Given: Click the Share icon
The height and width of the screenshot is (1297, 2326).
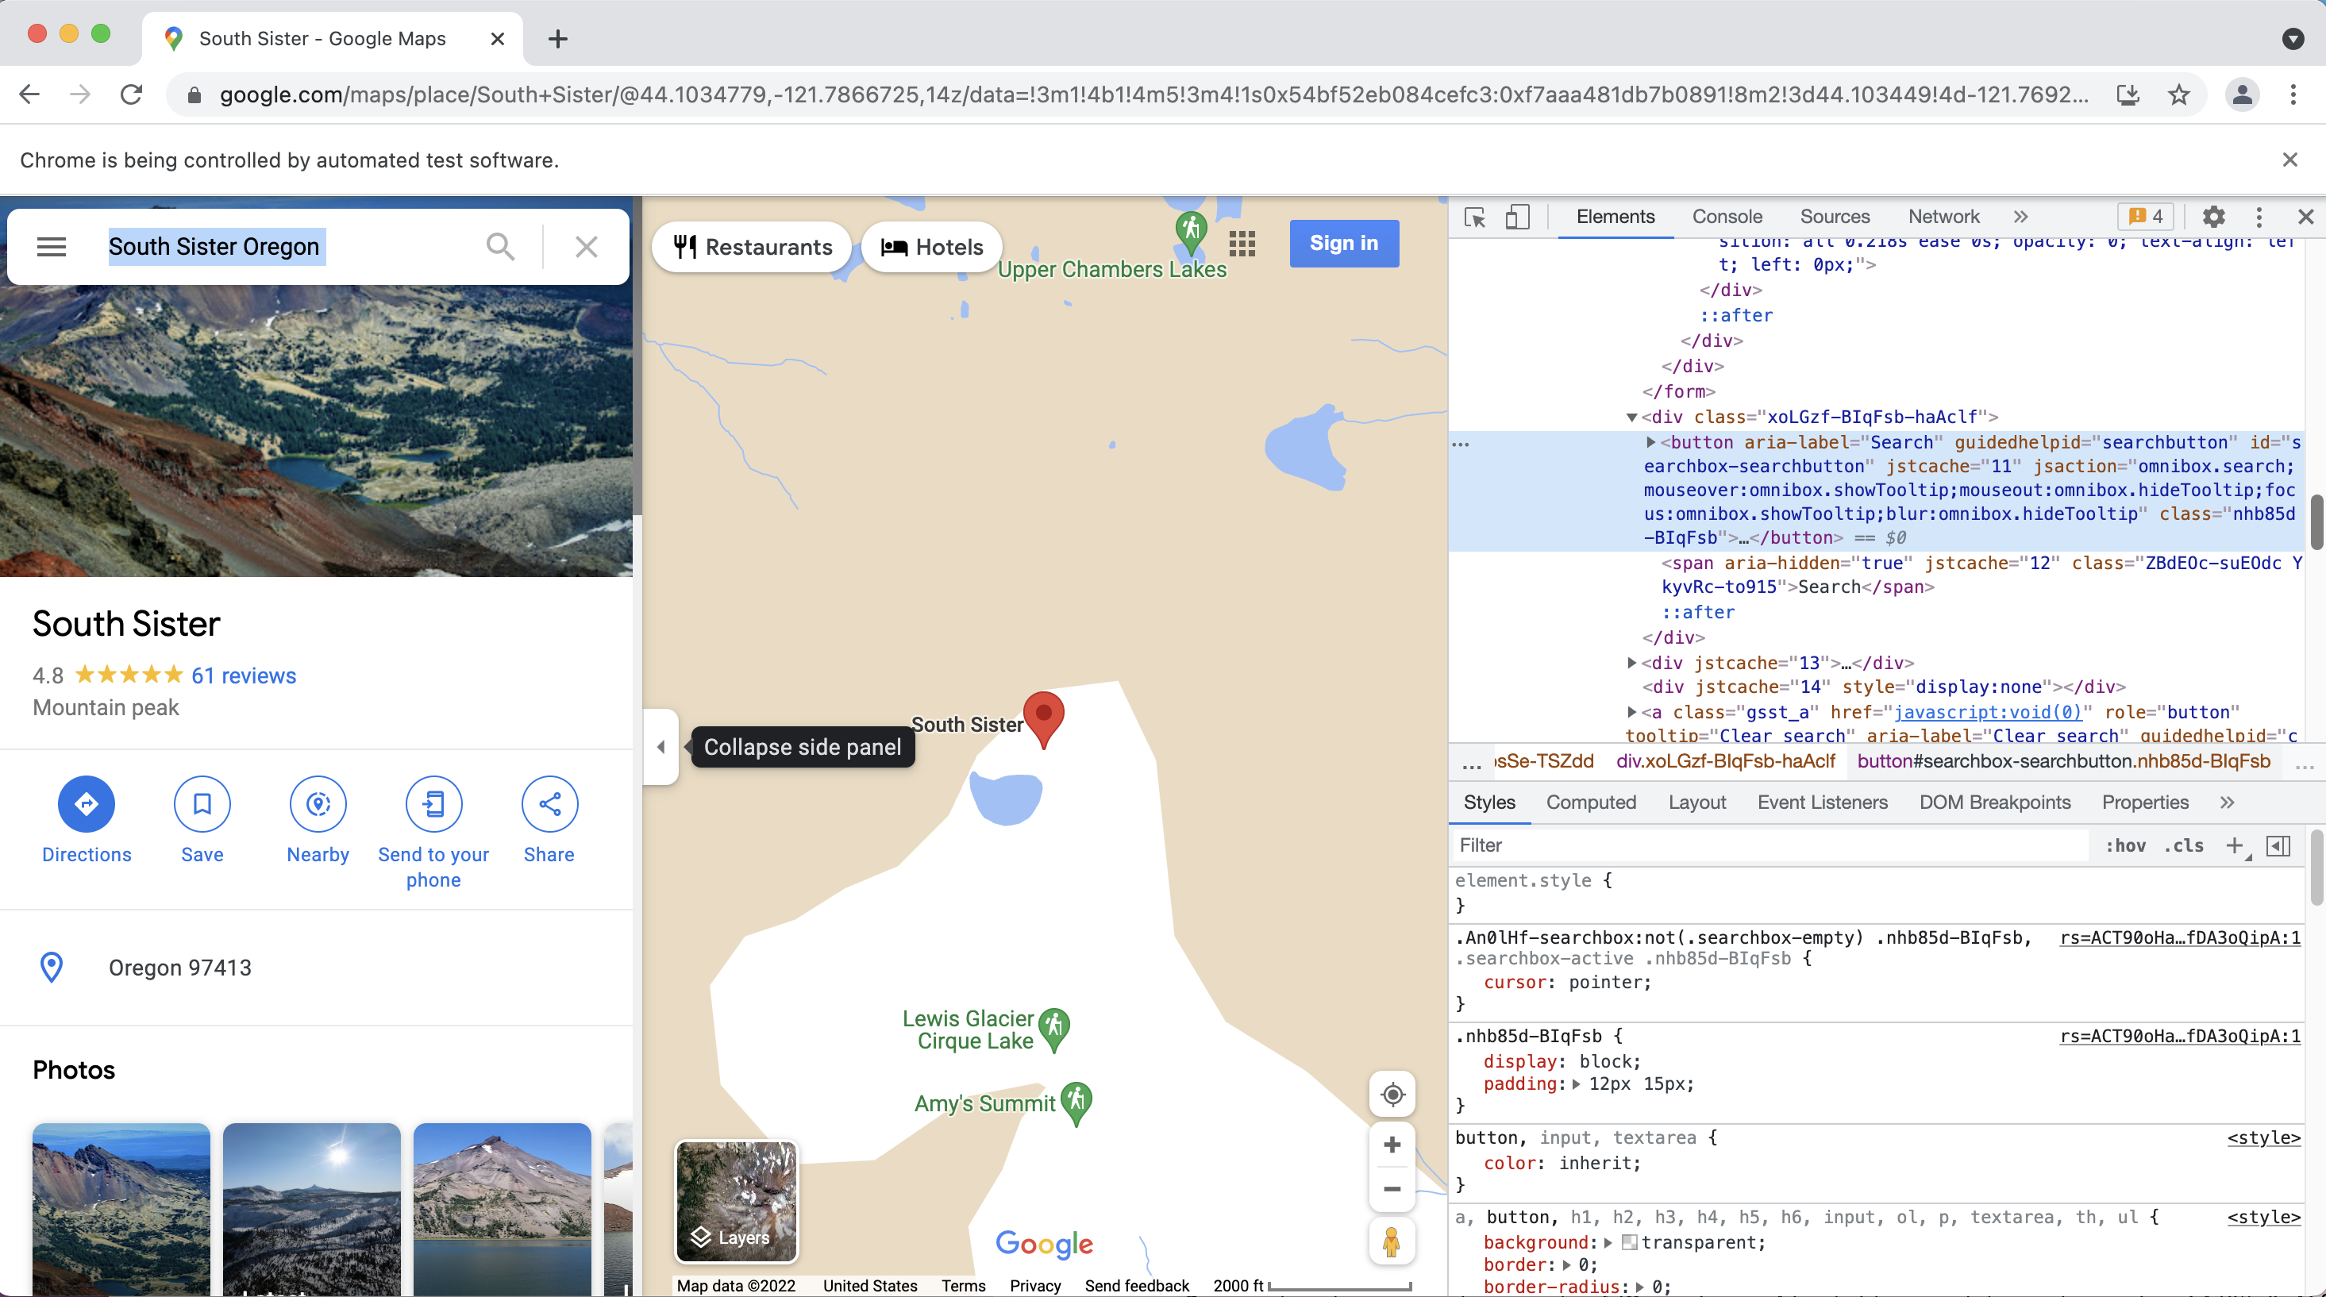Looking at the screenshot, I should click(x=549, y=803).
